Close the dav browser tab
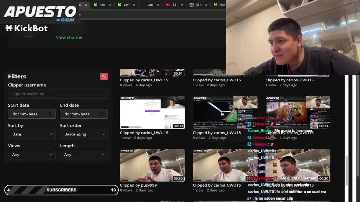This screenshot has width=360, height=202. click(x=134, y=5)
